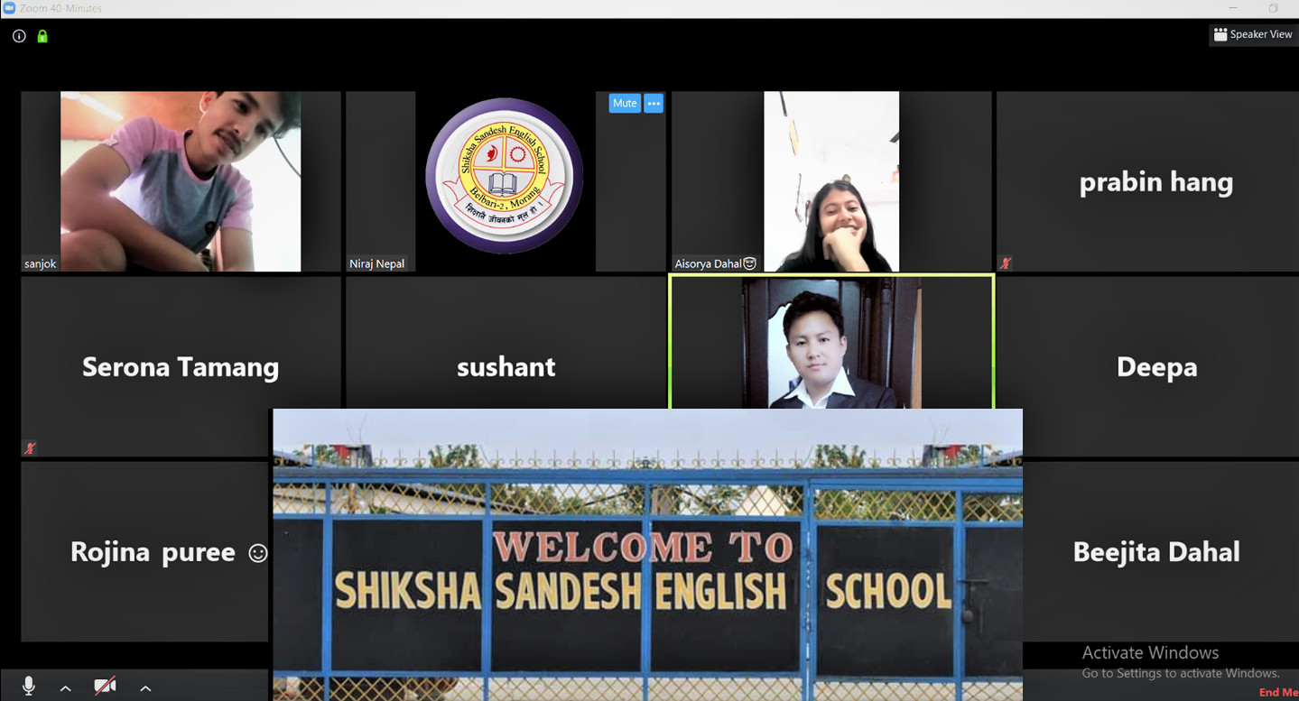Switch layout using the Speaker View button

[1252, 34]
